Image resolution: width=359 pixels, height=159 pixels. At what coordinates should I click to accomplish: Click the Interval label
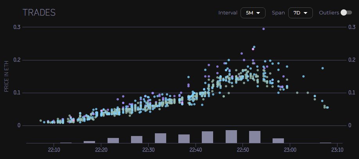[x=228, y=13]
